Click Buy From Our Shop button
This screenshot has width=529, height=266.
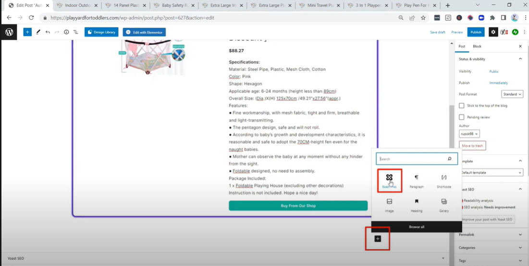tap(298, 206)
